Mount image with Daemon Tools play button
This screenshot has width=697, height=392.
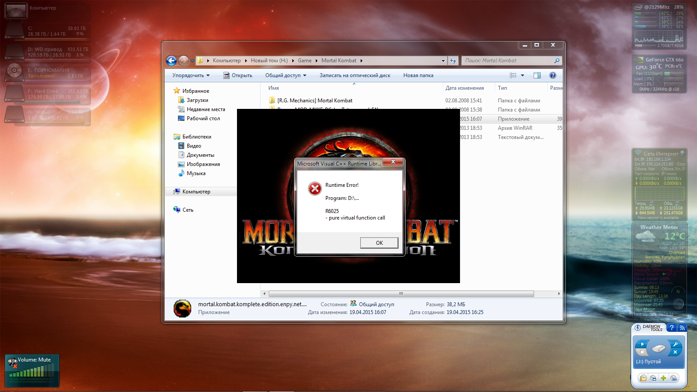(642, 344)
